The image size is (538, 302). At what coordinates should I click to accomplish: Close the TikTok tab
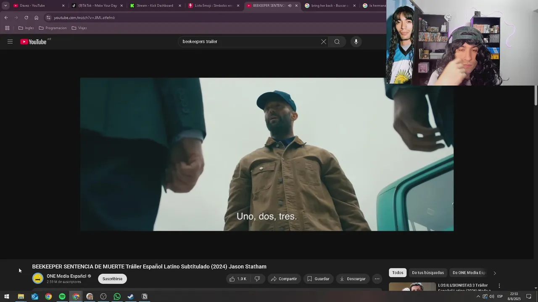[x=121, y=5]
